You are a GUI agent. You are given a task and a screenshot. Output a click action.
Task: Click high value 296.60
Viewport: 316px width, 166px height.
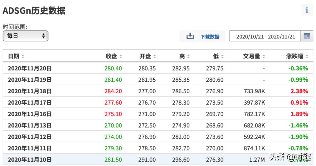pos(181,160)
